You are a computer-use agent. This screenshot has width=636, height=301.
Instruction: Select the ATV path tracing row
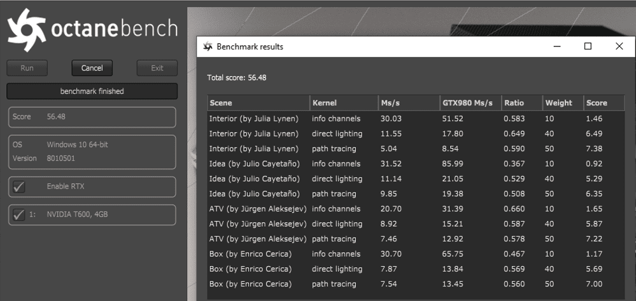pyautogui.click(x=416, y=239)
